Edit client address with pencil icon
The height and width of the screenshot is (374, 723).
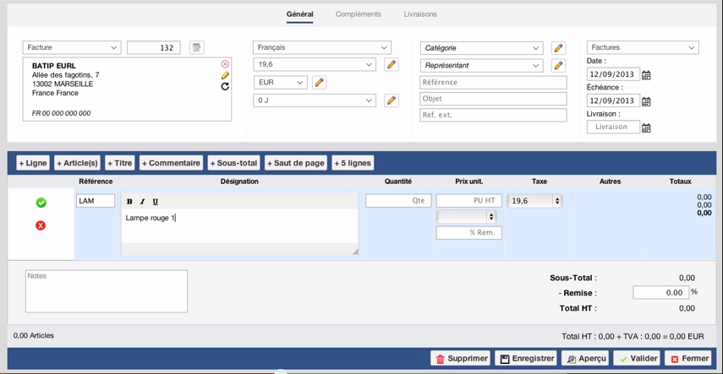click(225, 75)
